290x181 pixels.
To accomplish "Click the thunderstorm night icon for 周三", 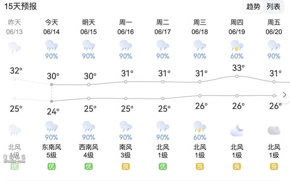I will (x=200, y=127).
